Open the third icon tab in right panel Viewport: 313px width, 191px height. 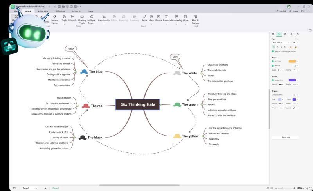click(x=285, y=34)
